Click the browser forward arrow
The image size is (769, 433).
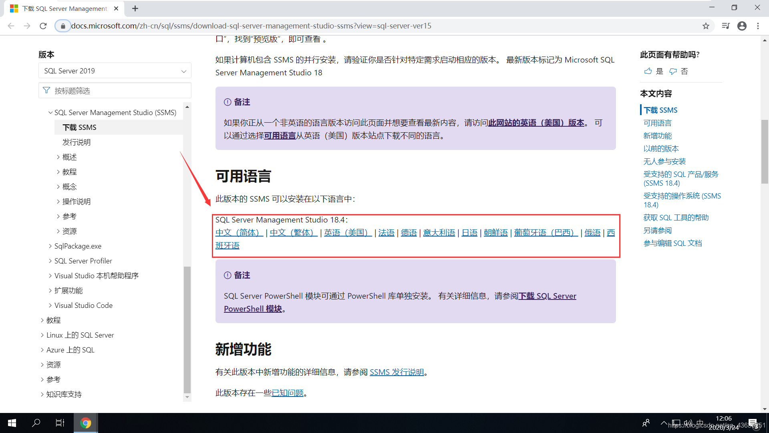(27, 26)
